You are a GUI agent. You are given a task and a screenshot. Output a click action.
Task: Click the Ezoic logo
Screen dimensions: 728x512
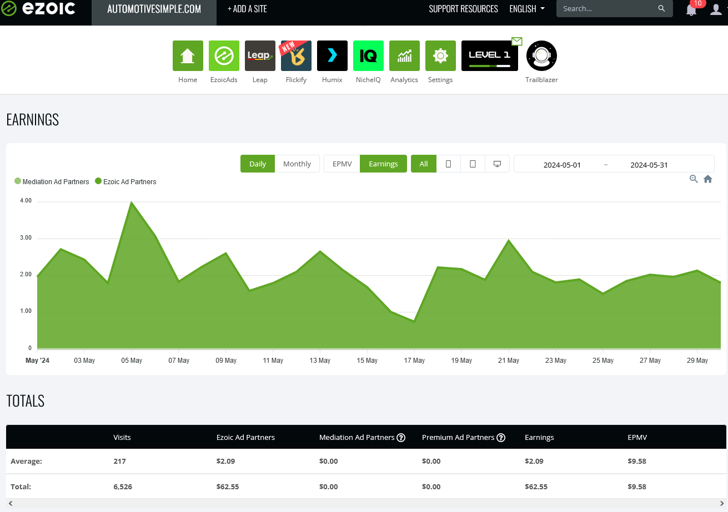pyautogui.click(x=38, y=9)
